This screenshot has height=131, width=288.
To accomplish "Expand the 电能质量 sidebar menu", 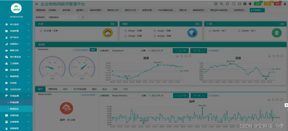I will (16, 31).
